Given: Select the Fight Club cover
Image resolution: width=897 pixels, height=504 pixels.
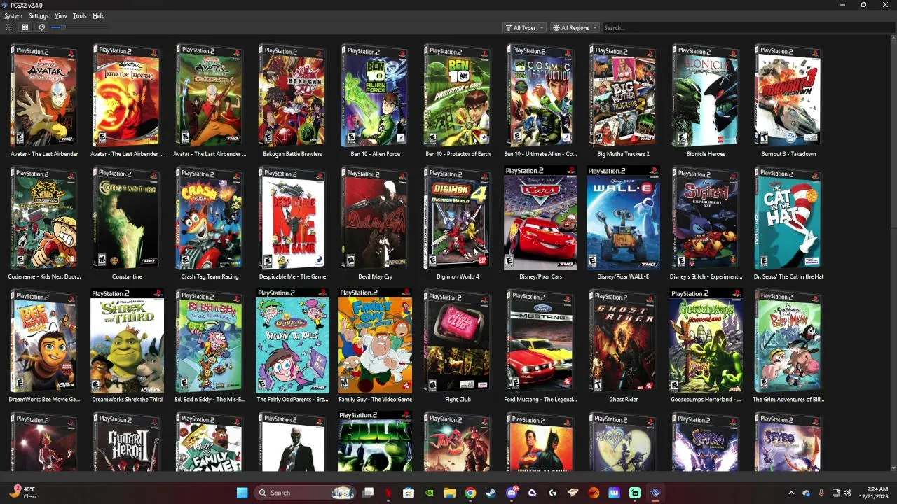Looking at the screenshot, I should point(458,341).
